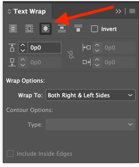This screenshot has width=139, height=167.
Task: Cycle panel view via Text Wrap arrows
Action: coord(9,12)
